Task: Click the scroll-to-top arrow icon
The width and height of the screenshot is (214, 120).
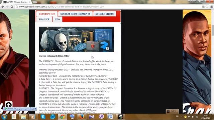Action: point(9,104)
